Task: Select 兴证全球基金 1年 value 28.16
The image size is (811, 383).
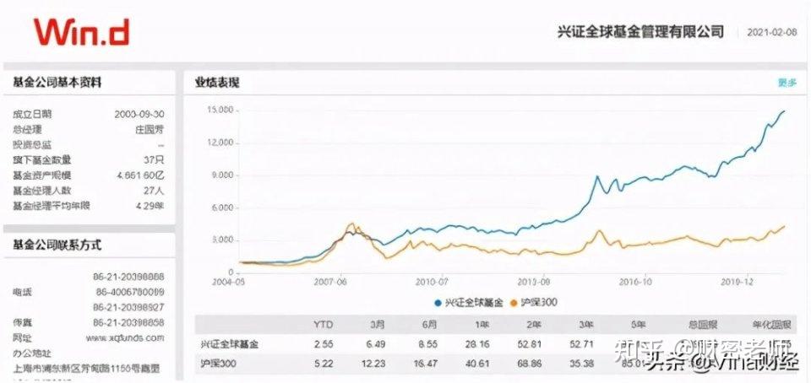Action: point(477,343)
